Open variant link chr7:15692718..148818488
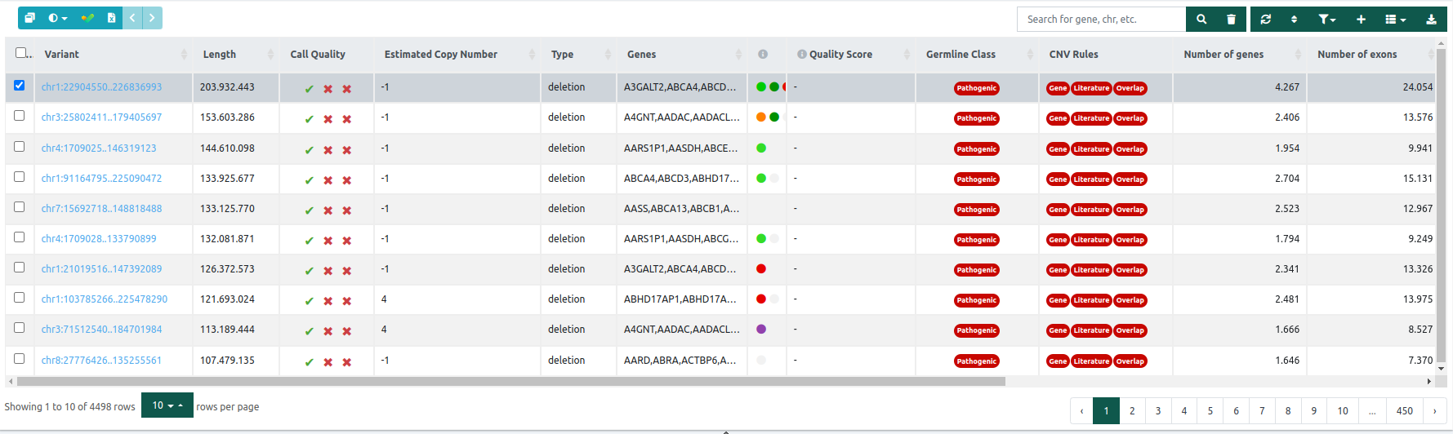 coord(101,209)
